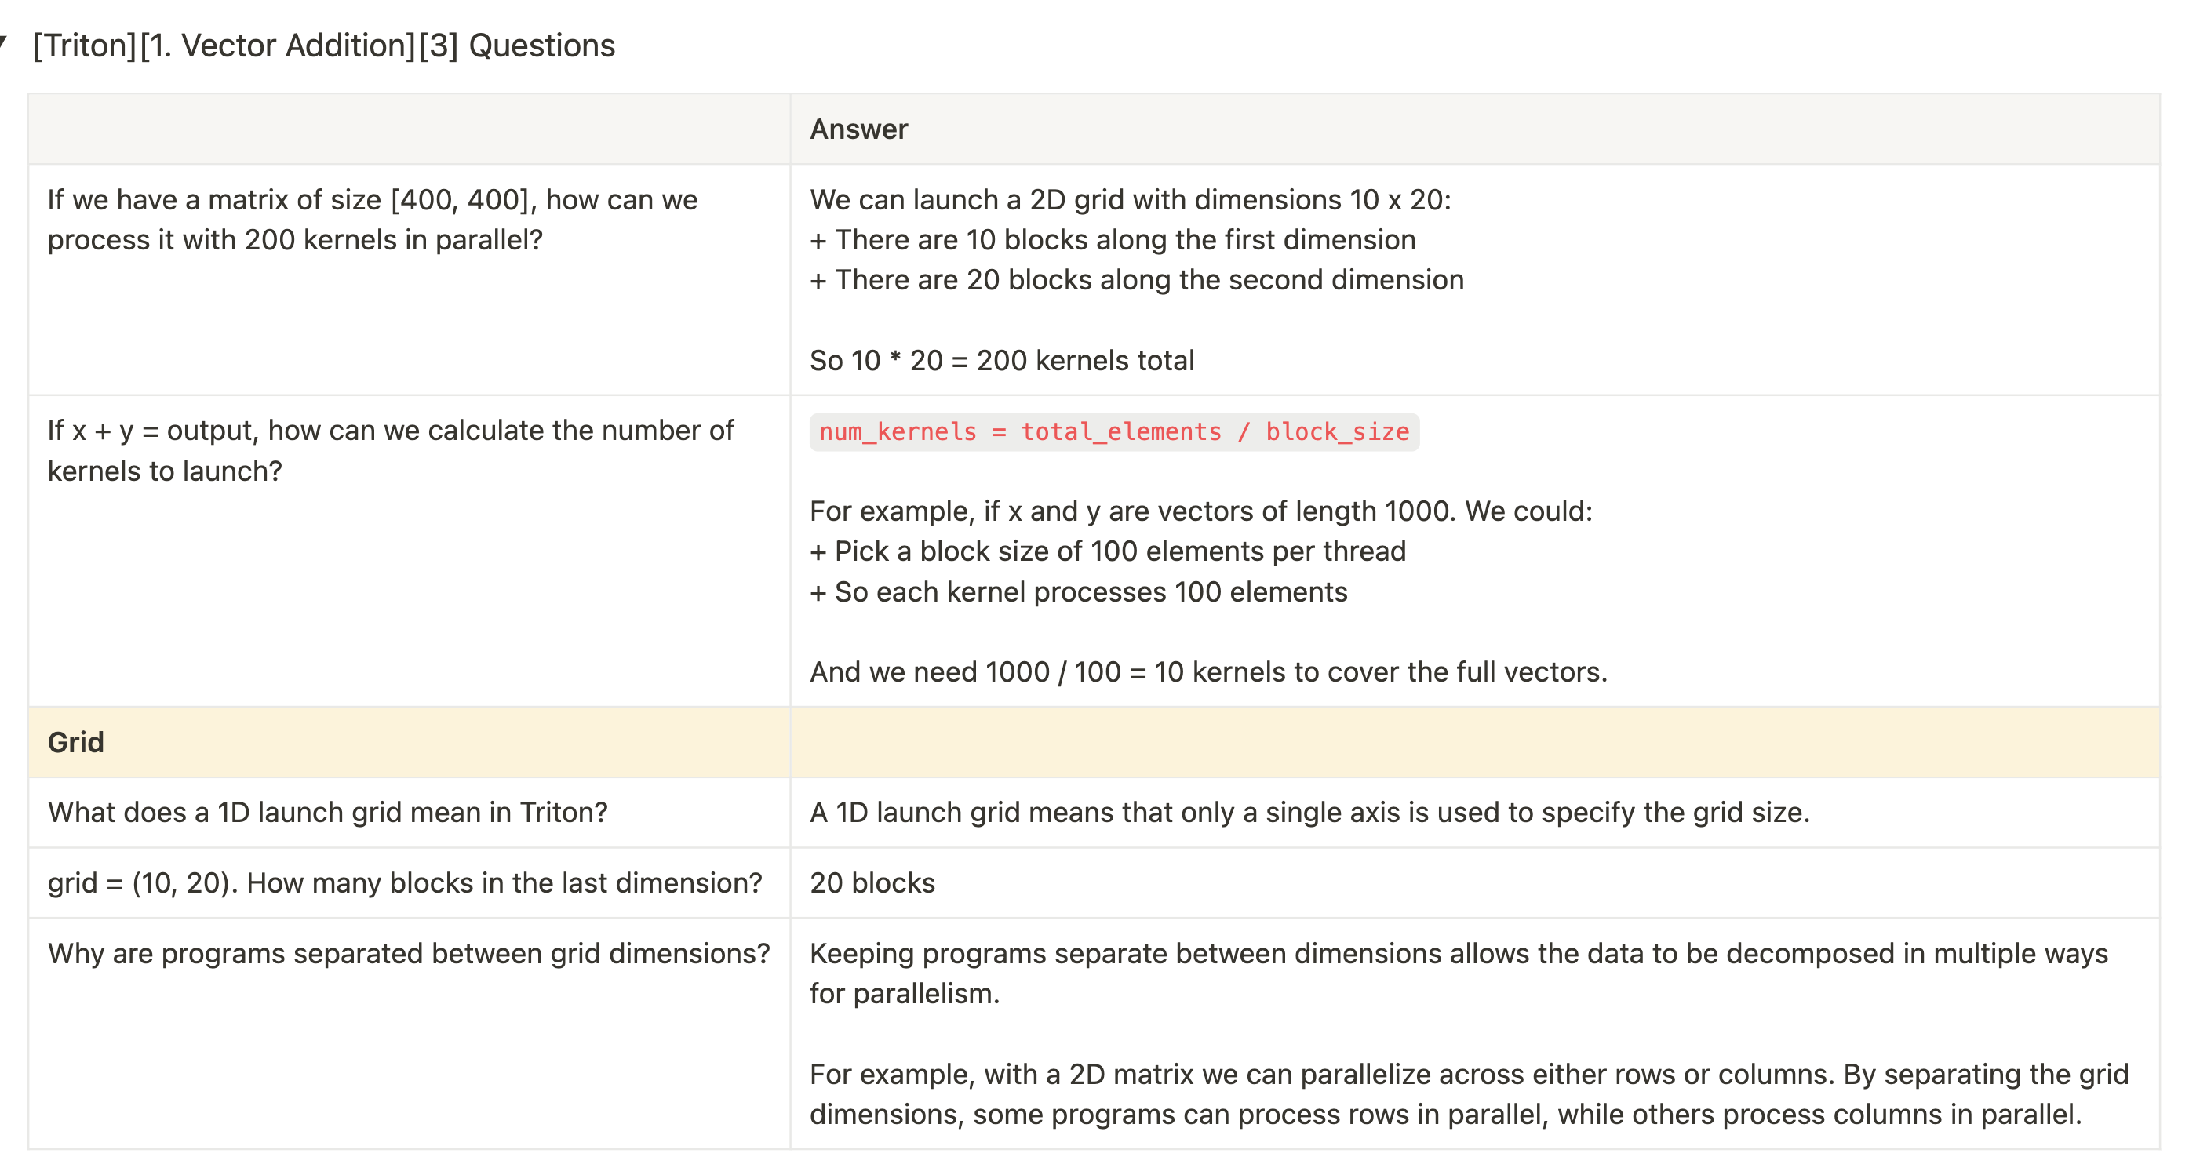Click the 'Answer' column header cell
Viewport: 2189px width, 1175px height.
coord(858,129)
